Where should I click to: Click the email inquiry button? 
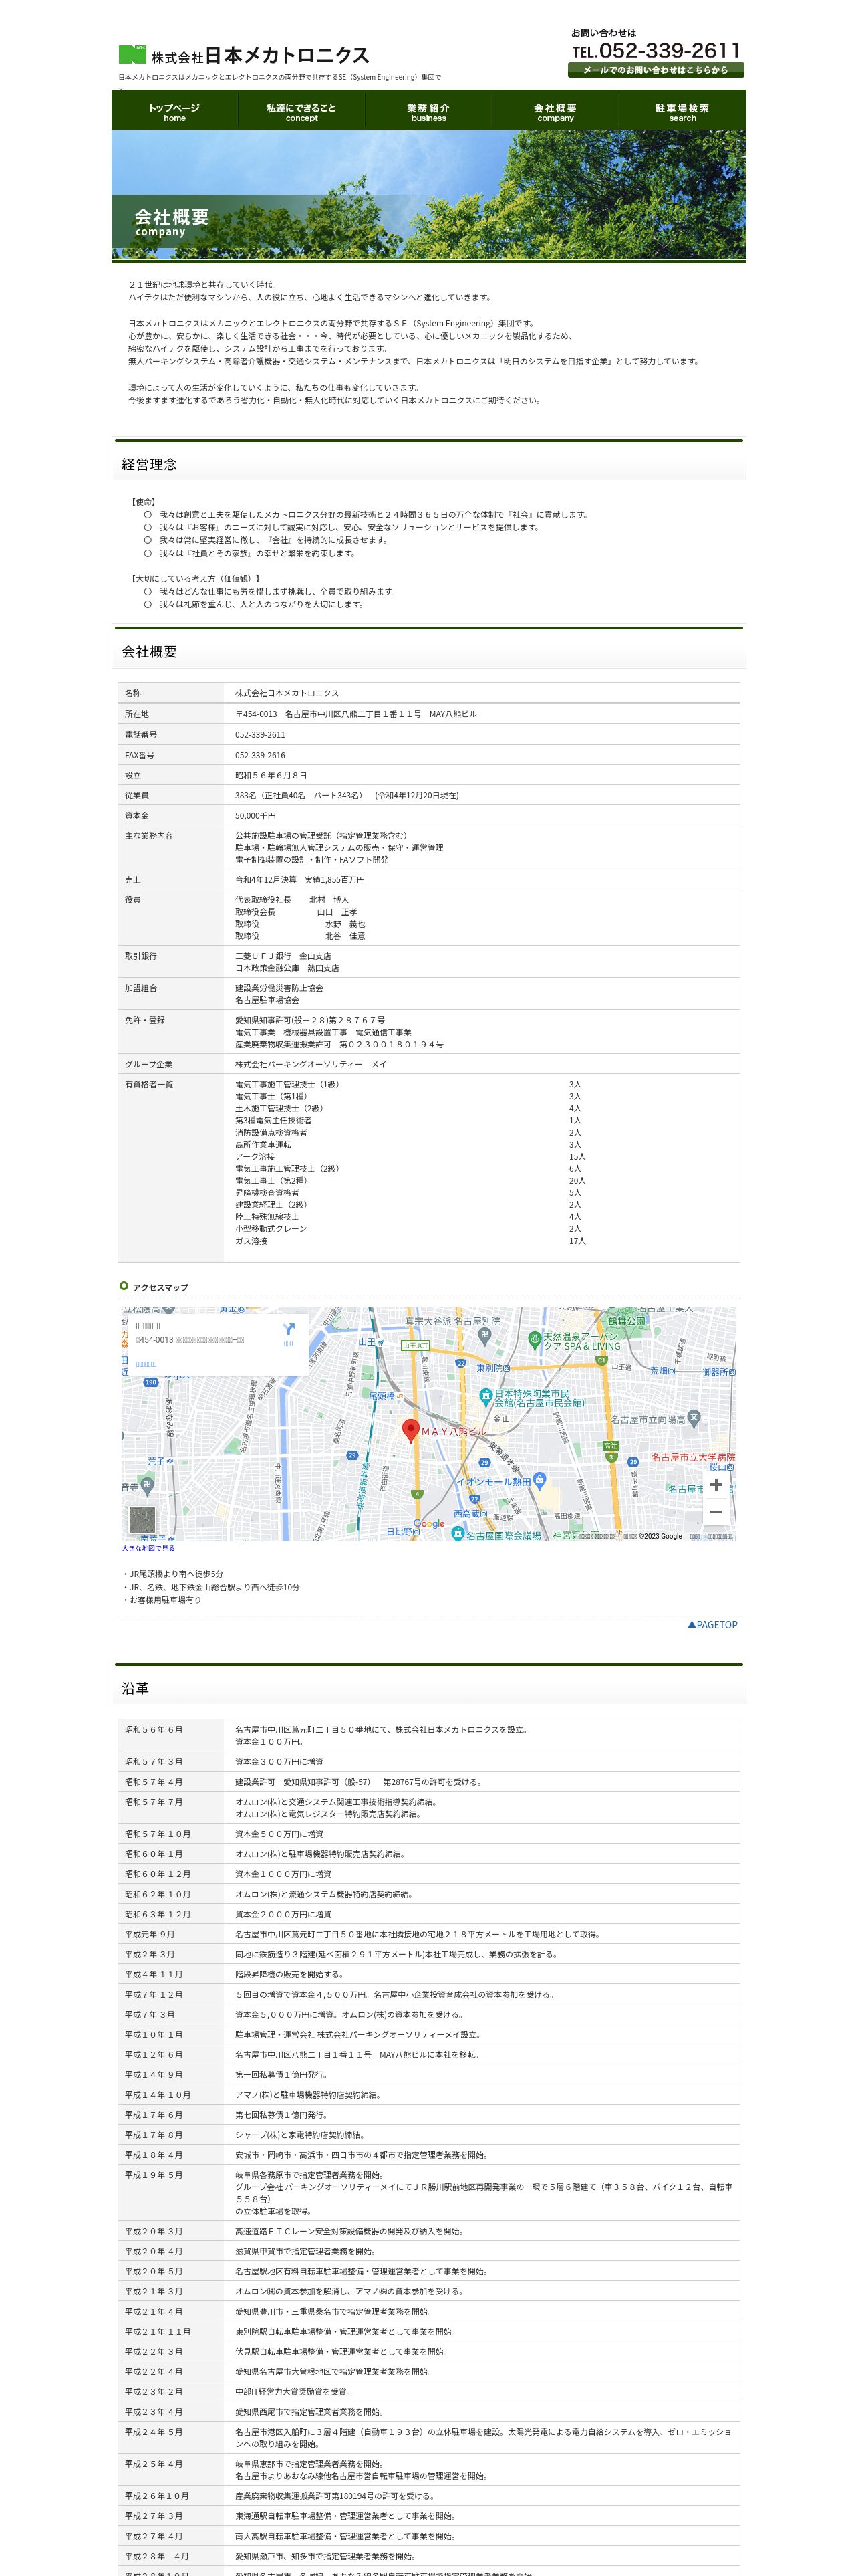coord(656,70)
